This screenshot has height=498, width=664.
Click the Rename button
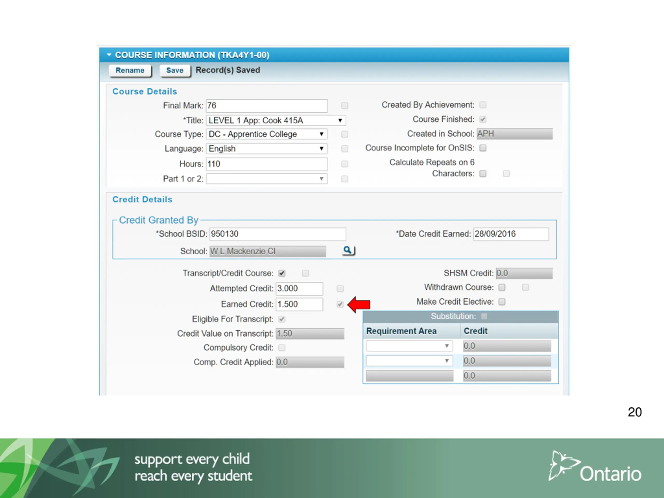click(130, 71)
